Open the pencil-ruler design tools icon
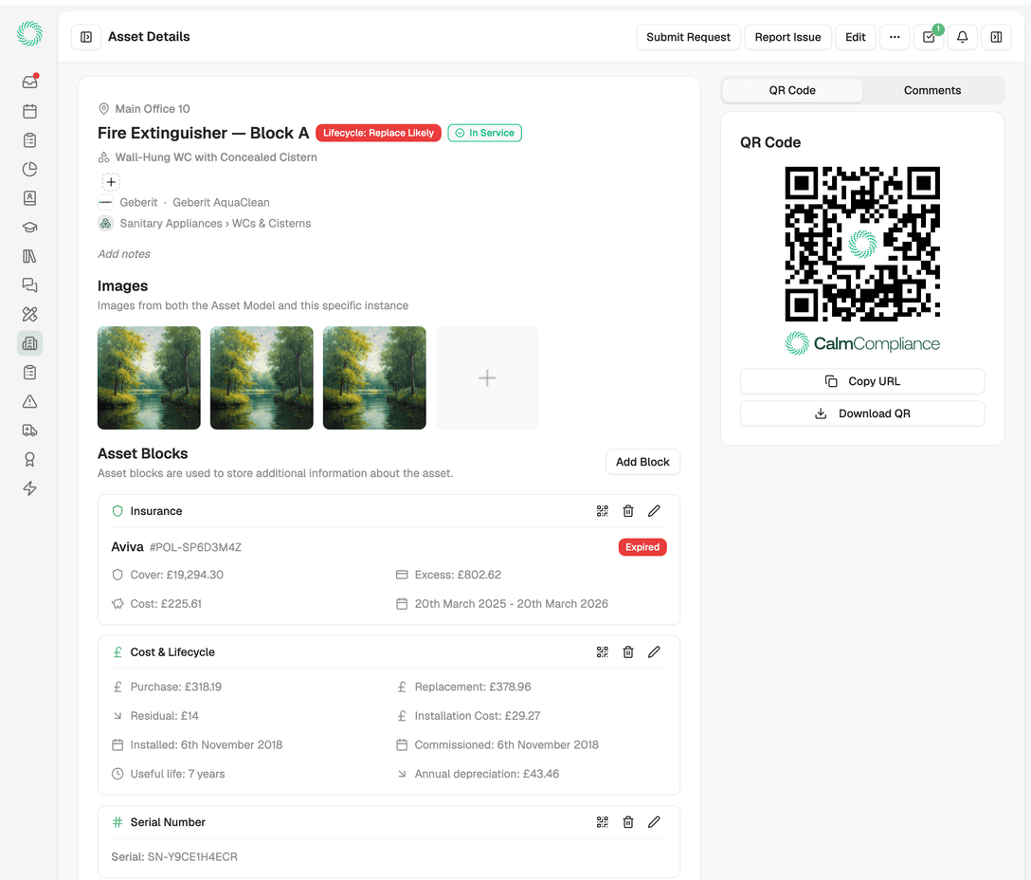 29,314
